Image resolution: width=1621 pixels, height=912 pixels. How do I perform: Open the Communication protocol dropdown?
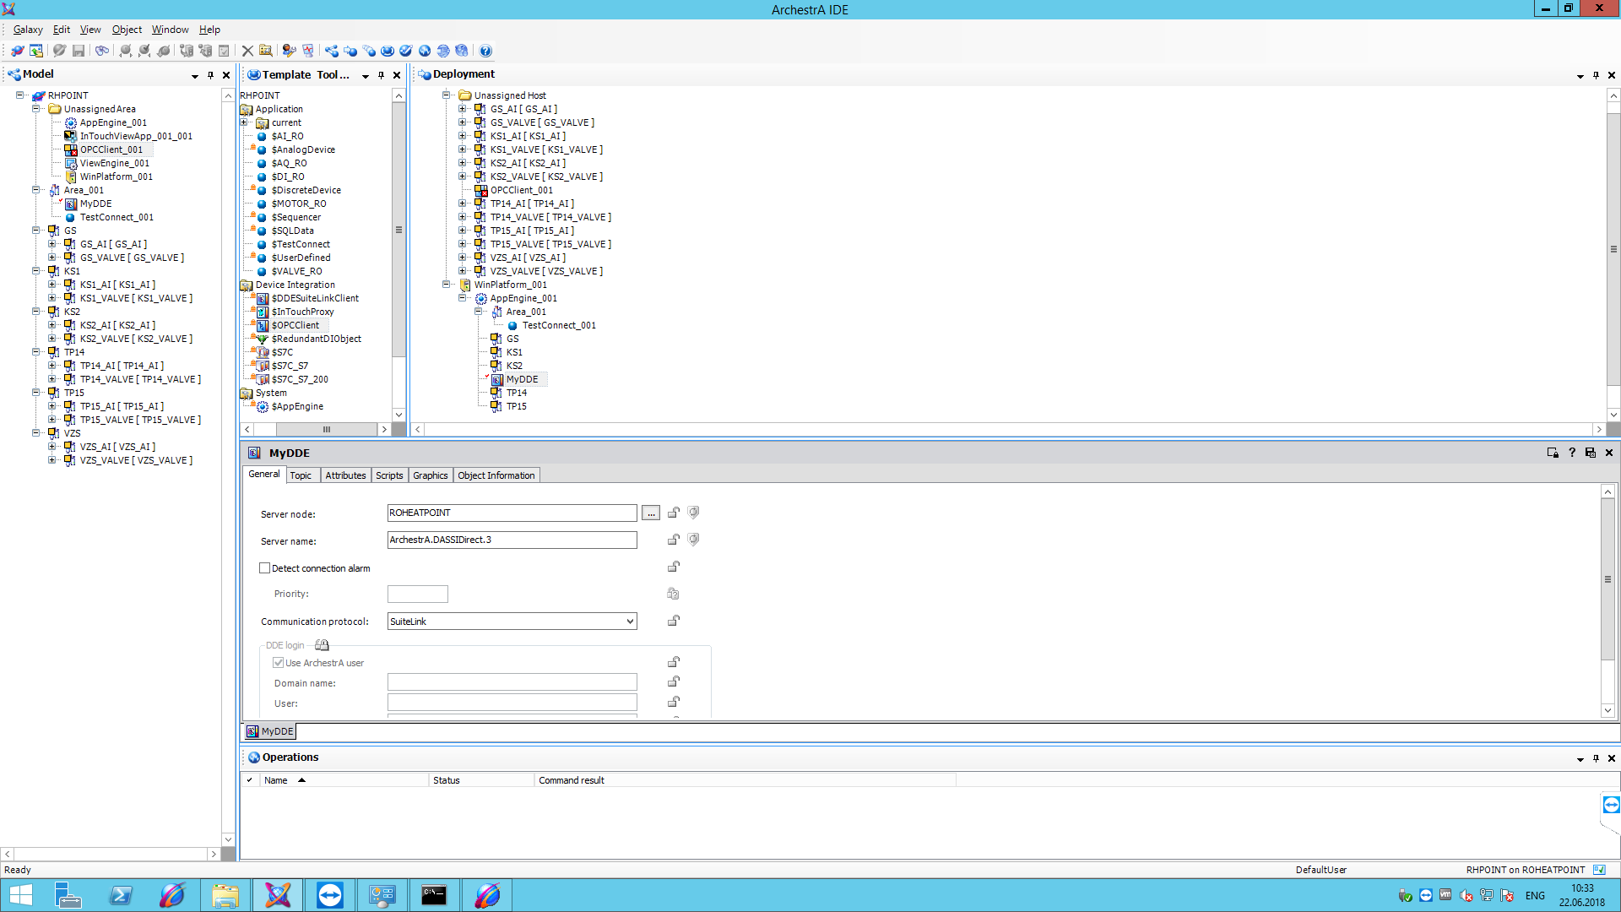[629, 622]
